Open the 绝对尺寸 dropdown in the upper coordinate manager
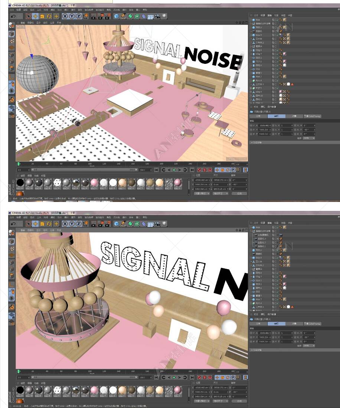 [220, 193]
